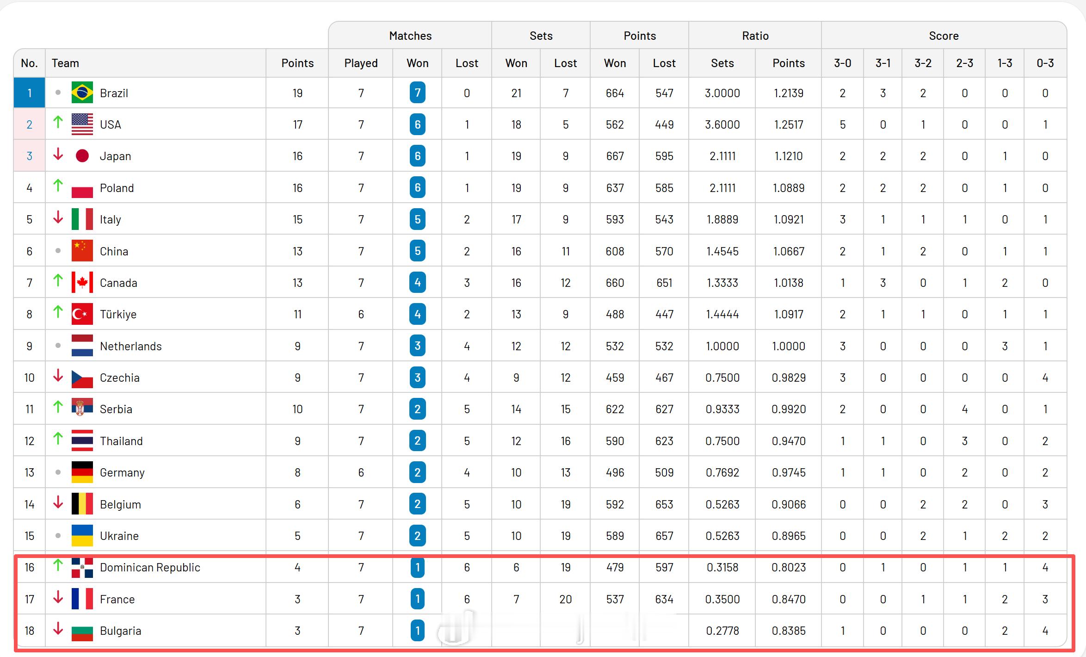Image resolution: width=1086 pixels, height=657 pixels.
Task: Click the Score group header
Action: coord(944,36)
